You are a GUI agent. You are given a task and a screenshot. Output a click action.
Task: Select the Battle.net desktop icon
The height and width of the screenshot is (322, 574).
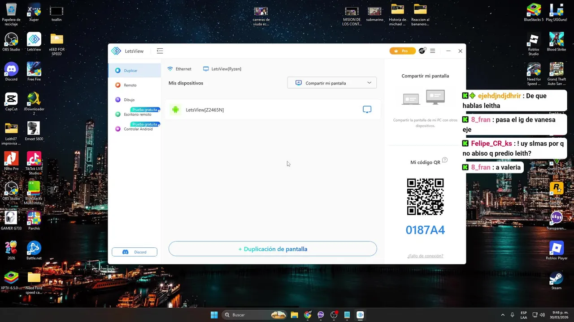point(34,250)
